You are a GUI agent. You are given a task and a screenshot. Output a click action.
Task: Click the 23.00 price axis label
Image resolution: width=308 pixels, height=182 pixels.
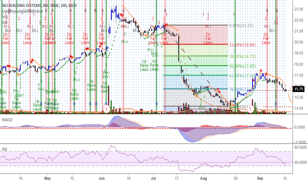click(x=298, y=9)
